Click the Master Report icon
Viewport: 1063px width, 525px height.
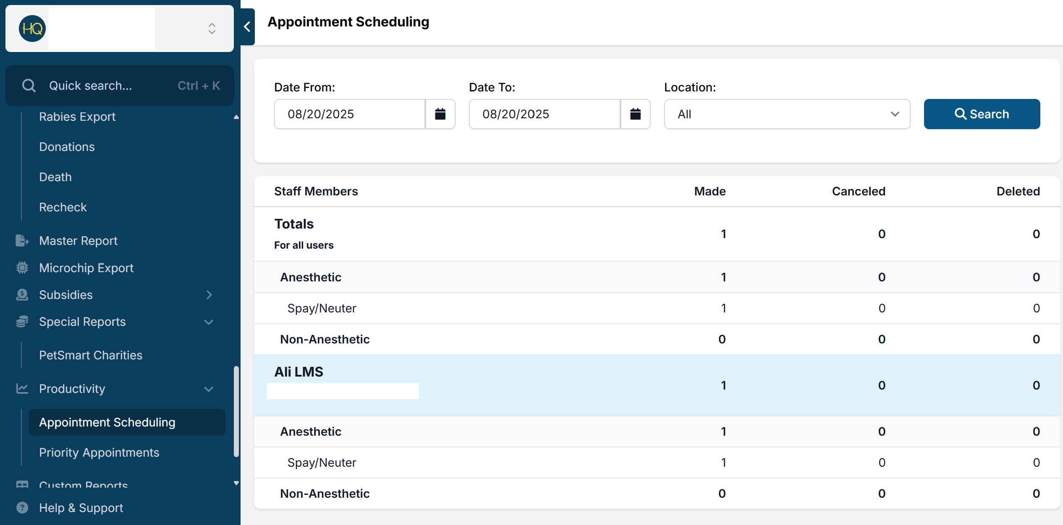pyautogui.click(x=22, y=241)
